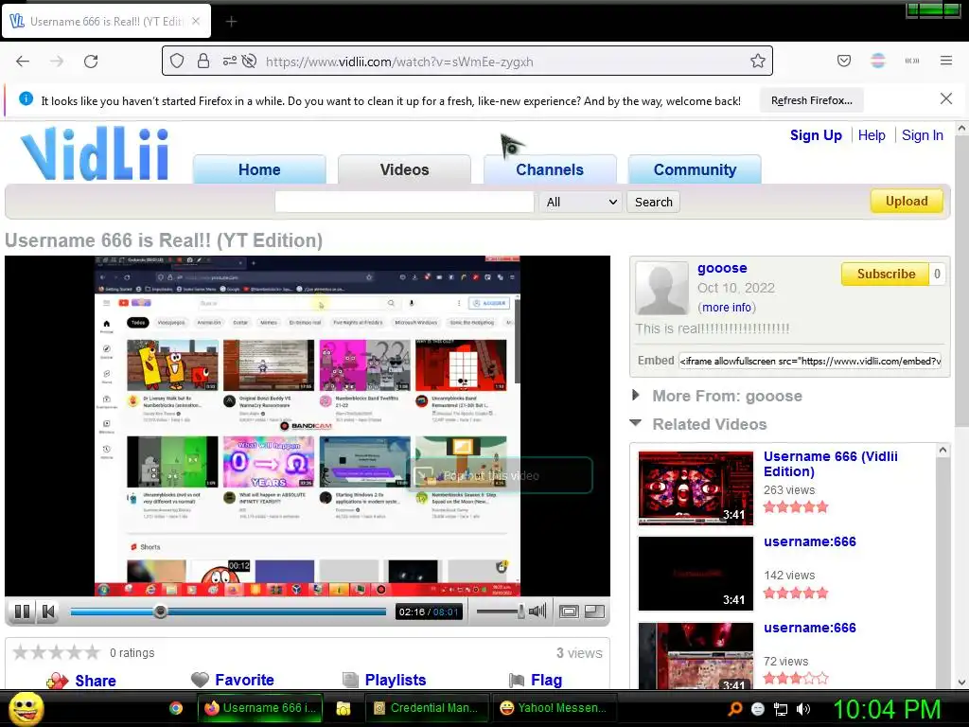
Task: Restart video with the skip-to-start button
Action: (48, 612)
